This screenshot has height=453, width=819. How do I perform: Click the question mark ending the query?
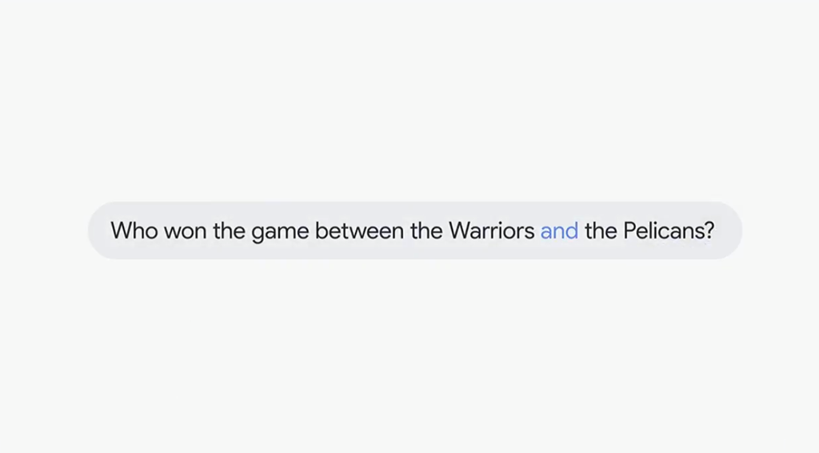(709, 231)
